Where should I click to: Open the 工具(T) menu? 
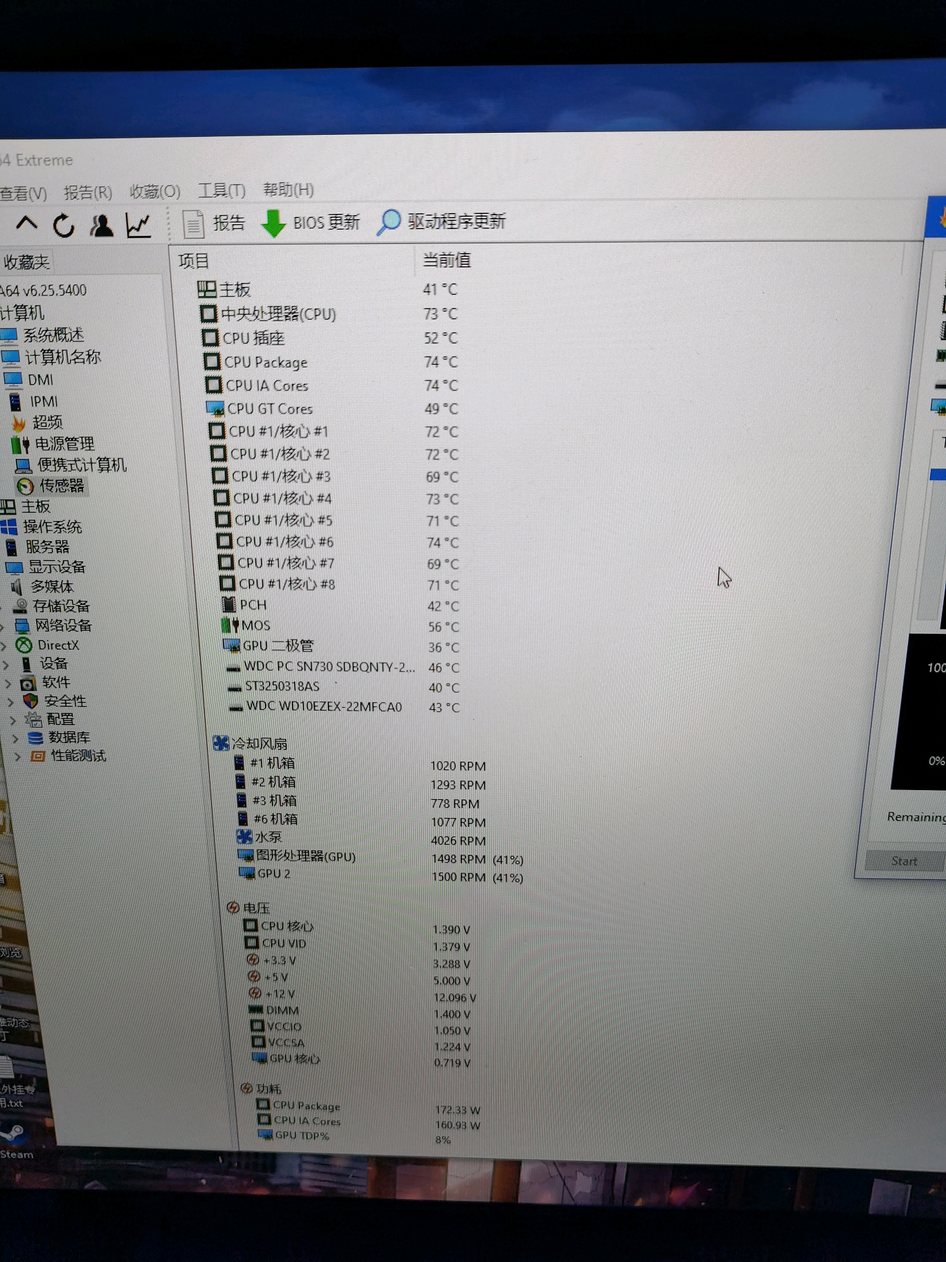pyautogui.click(x=222, y=190)
